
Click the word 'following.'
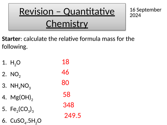[15, 47]
